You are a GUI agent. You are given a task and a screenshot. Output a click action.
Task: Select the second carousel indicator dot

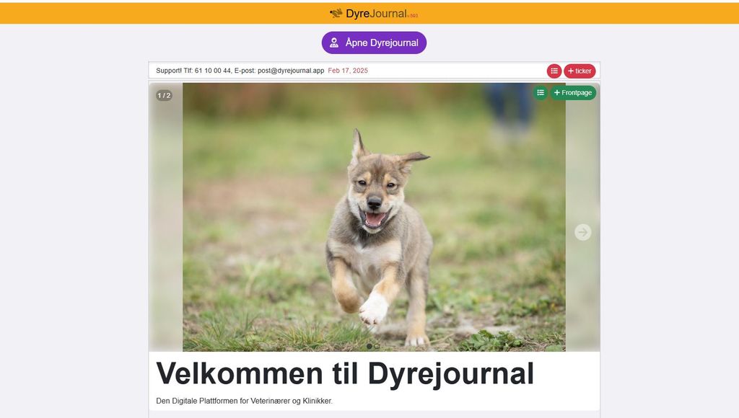pyautogui.click(x=377, y=347)
